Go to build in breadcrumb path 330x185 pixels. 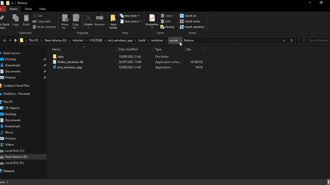142,41
